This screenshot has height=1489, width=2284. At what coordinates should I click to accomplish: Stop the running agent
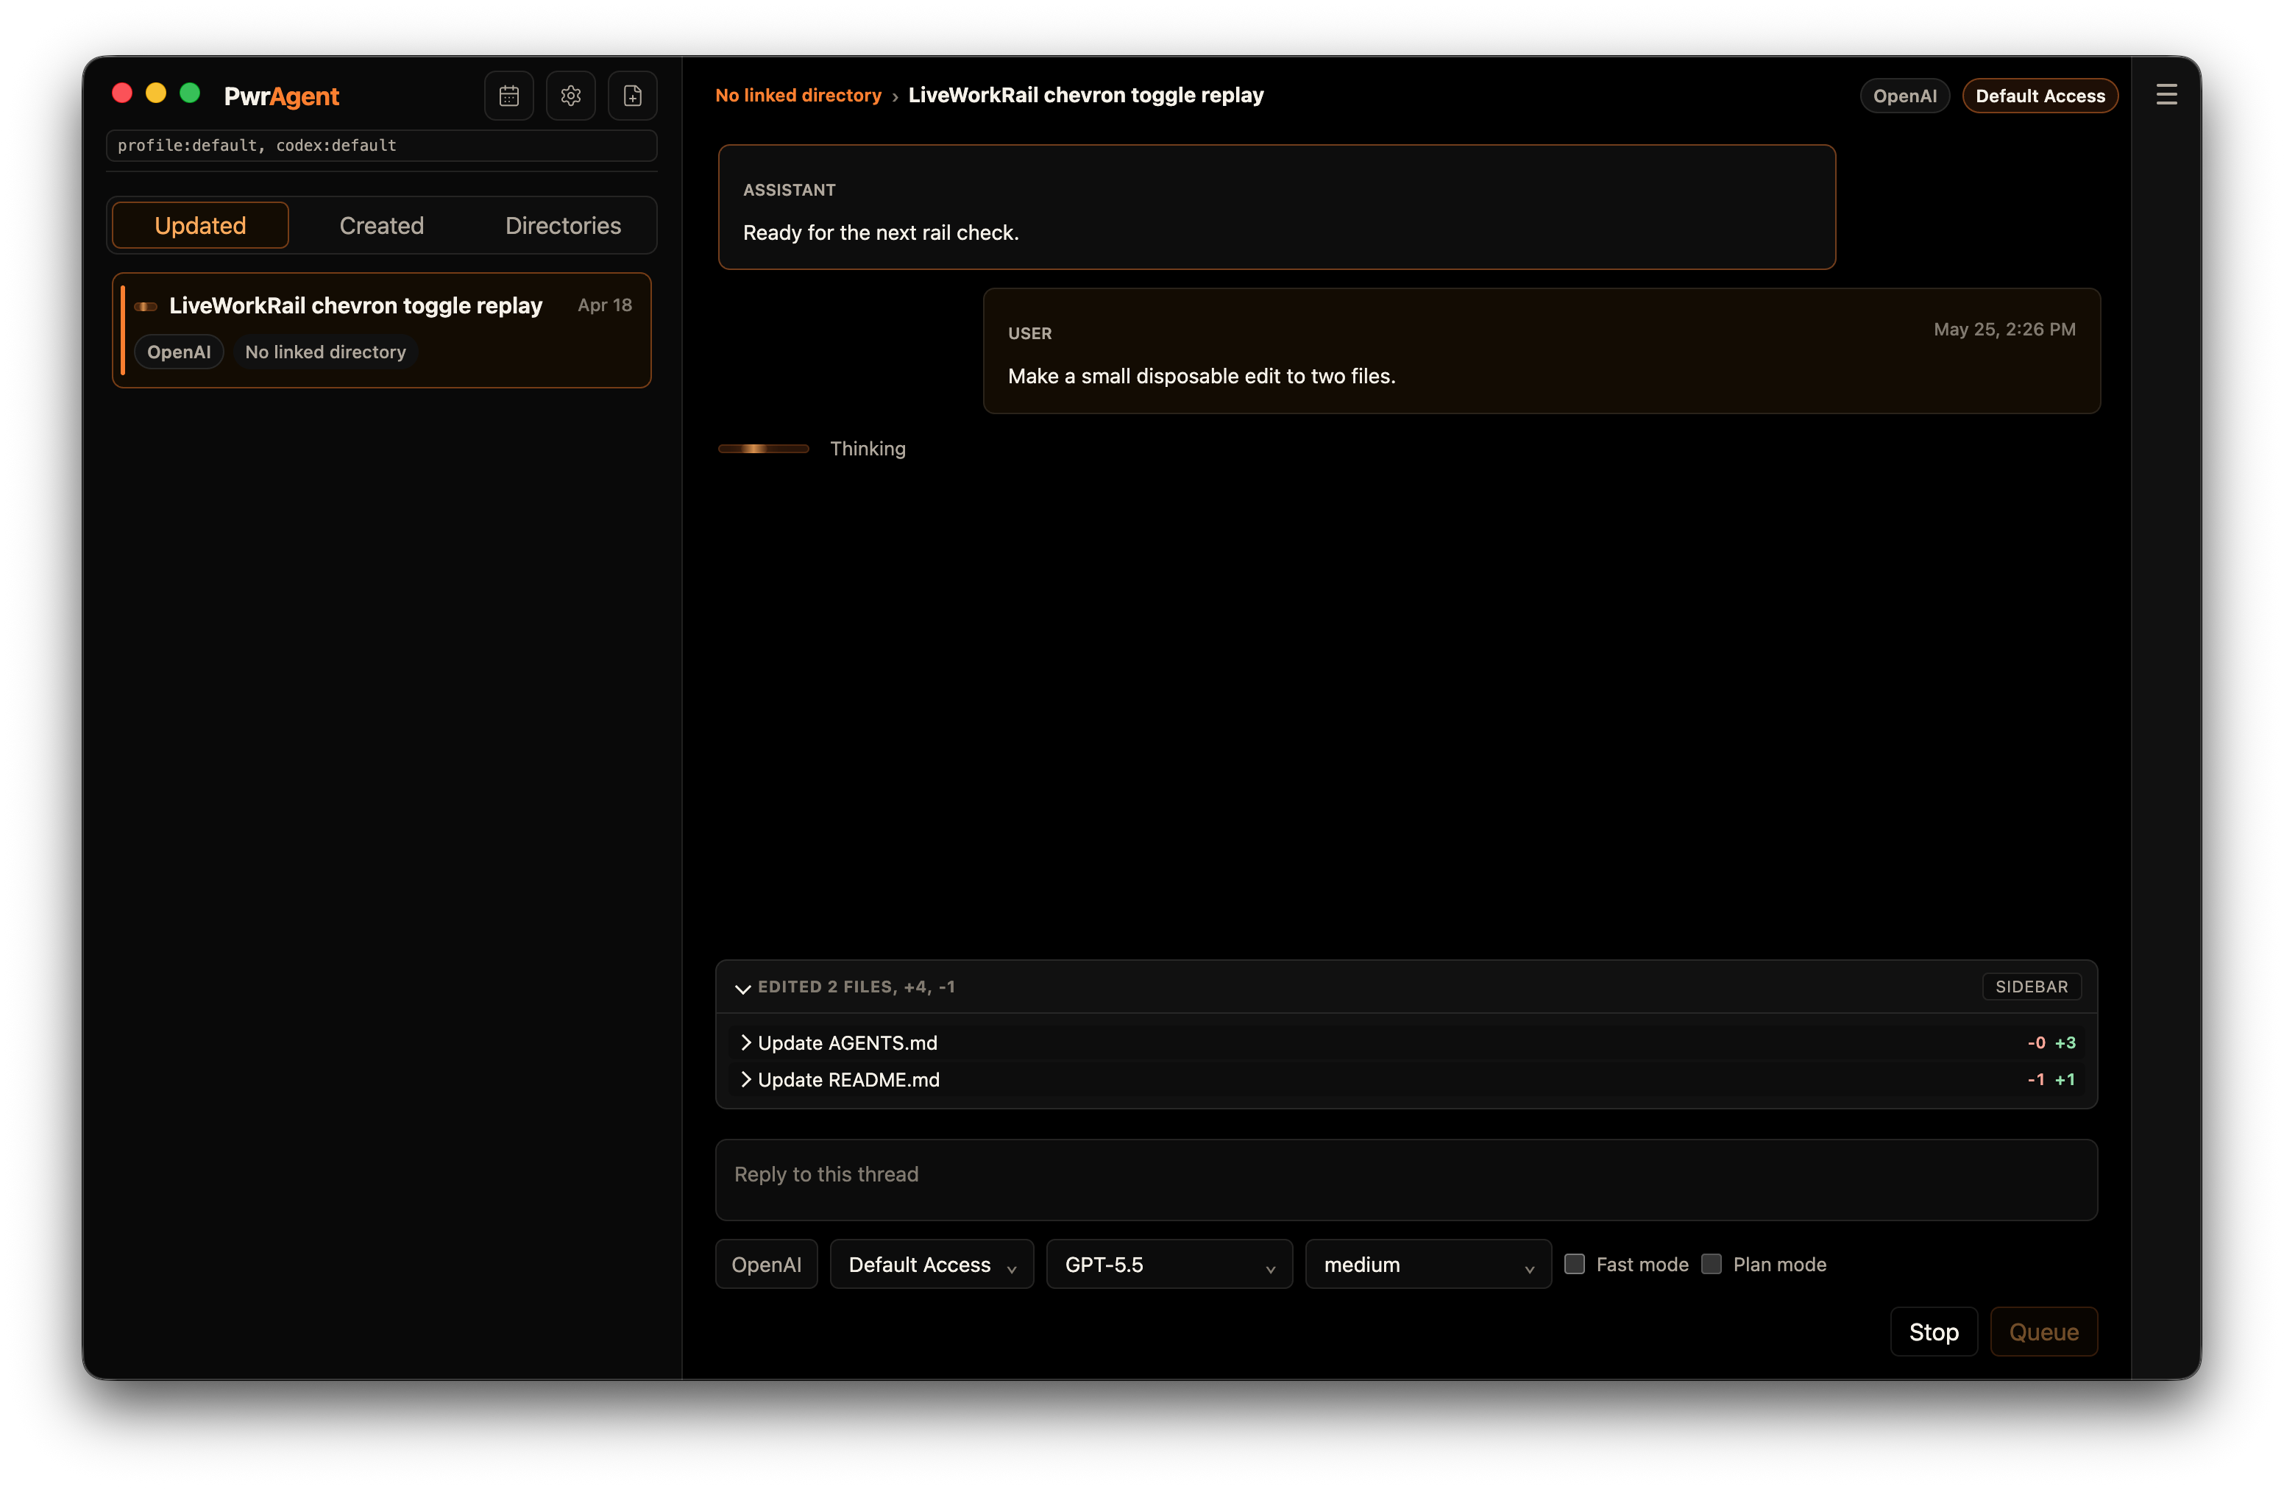1934,1332
